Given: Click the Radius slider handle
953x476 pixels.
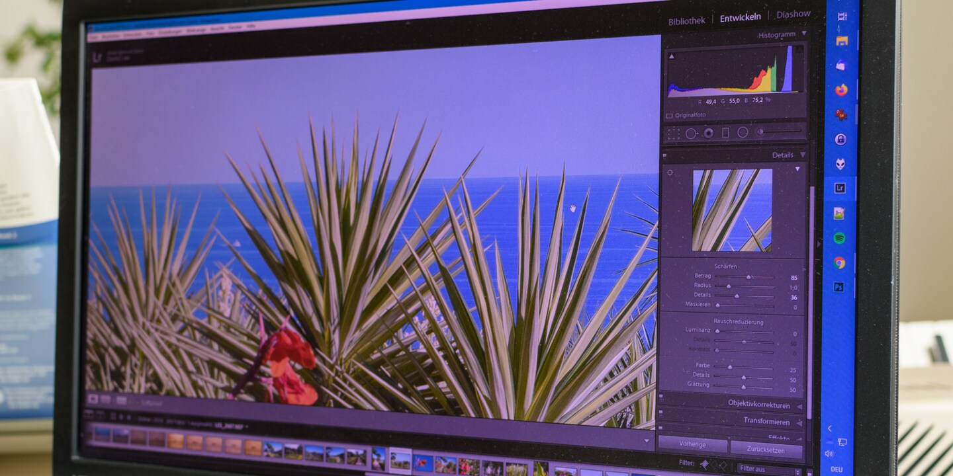Looking at the screenshot, I should coord(729,286).
